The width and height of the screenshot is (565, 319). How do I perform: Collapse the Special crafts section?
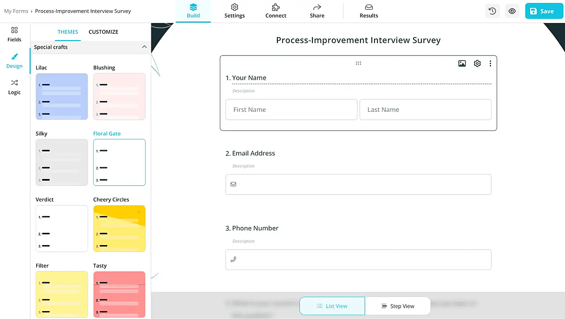click(x=144, y=47)
